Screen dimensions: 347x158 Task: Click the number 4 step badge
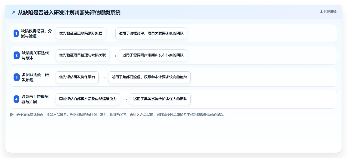(x=16, y=99)
